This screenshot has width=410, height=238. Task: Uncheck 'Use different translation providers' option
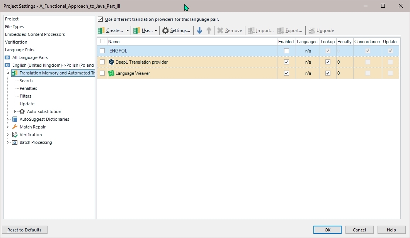pos(100,19)
